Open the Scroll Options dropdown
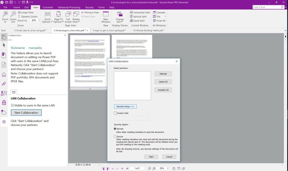 (47, 18)
